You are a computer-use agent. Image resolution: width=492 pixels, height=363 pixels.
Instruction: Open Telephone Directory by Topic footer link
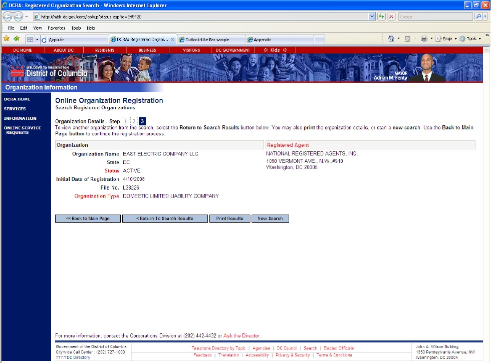click(x=218, y=348)
